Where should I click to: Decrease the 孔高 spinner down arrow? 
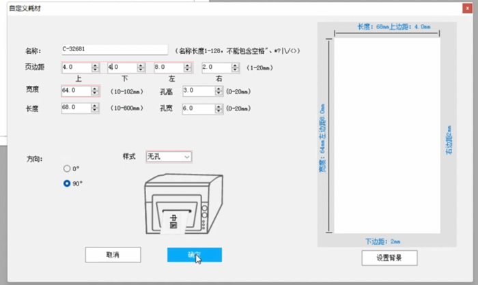(219, 93)
